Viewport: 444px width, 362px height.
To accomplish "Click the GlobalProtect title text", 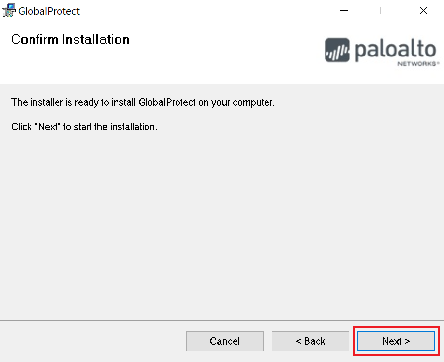I will click(49, 11).
